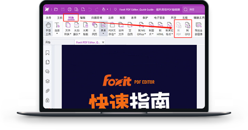Image resolution: width=248 pixels, height=130 pixels.
Task: Show the Layers panel in sidebar
Action: click(x=48, y=81)
